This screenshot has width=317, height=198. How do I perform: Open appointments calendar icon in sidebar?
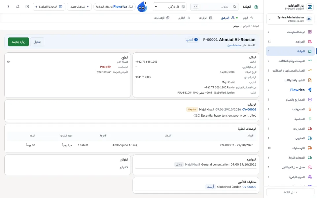(310, 42)
